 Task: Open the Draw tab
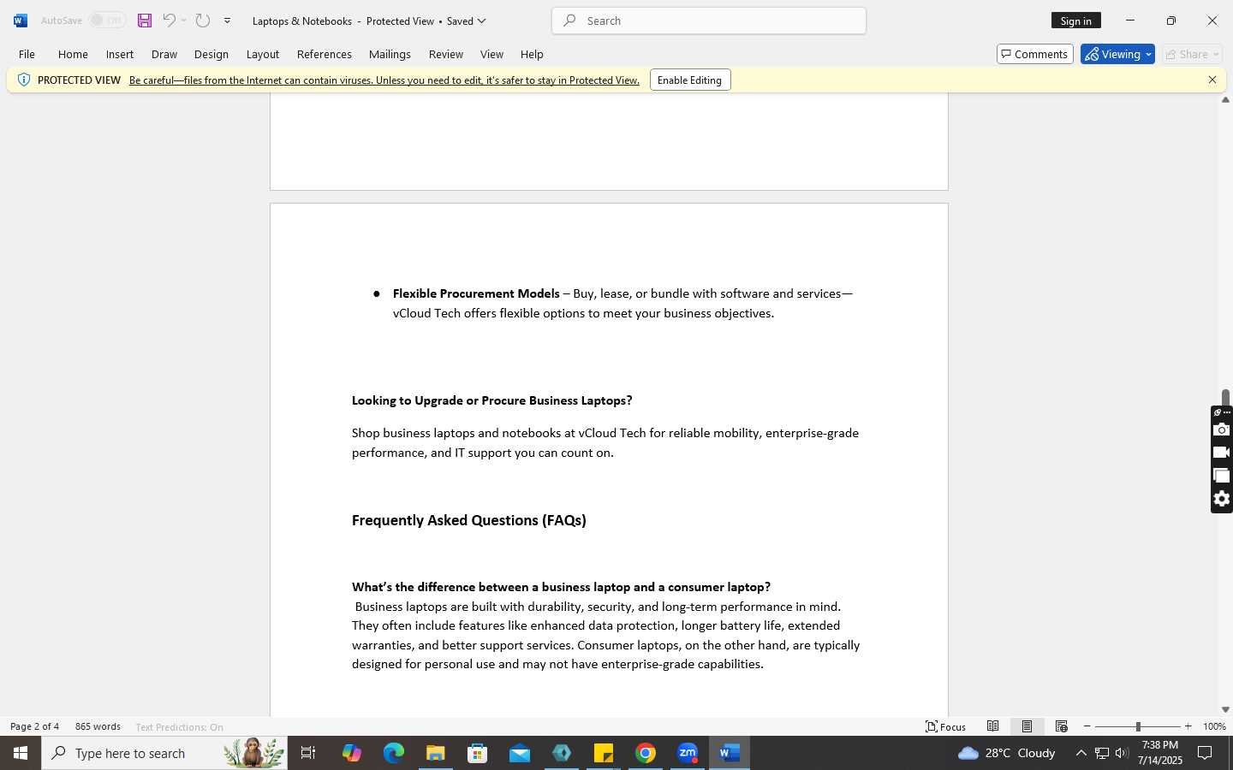164,54
